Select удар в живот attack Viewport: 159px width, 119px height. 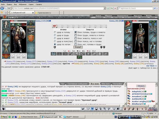(x=55, y=38)
